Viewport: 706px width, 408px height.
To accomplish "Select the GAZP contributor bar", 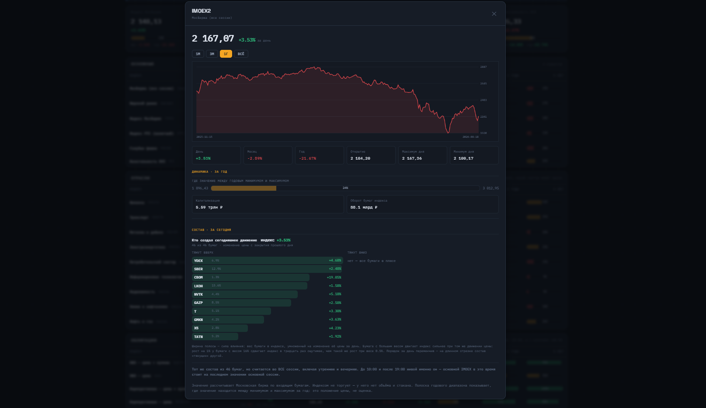I will 267,303.
